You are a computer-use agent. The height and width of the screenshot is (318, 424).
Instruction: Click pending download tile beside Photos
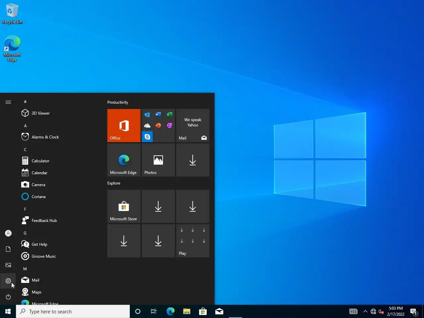193,160
